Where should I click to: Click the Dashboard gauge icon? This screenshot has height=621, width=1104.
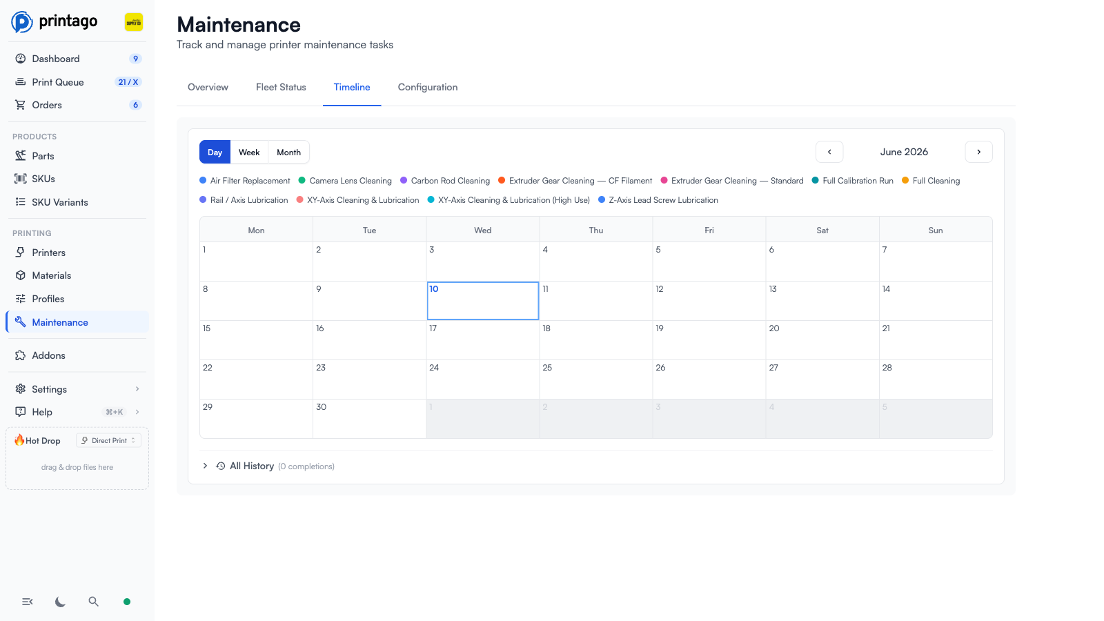tap(21, 59)
